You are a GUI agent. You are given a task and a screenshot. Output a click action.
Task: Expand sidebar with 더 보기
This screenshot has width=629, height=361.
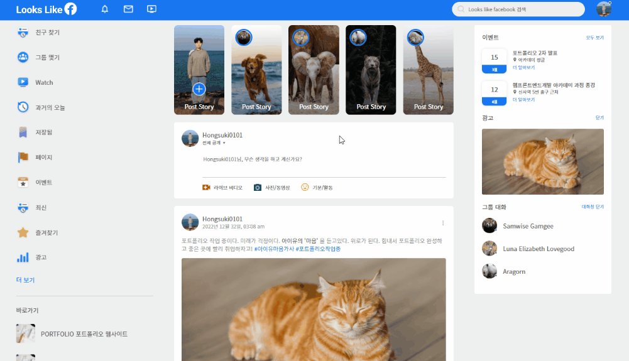[25, 280]
